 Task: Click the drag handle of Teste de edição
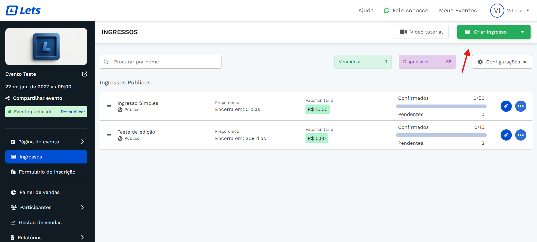pyautogui.click(x=109, y=135)
